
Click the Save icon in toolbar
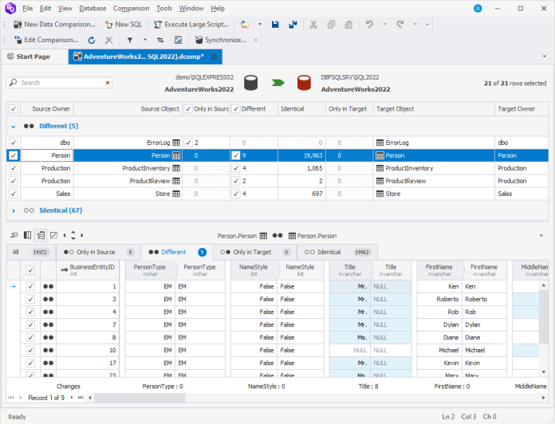(x=274, y=25)
